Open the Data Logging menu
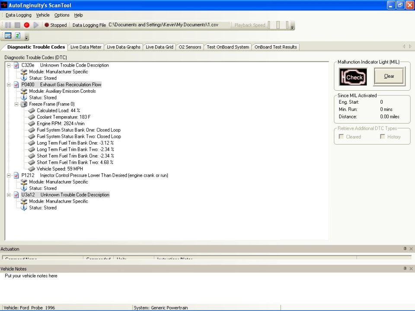 [x=19, y=15]
